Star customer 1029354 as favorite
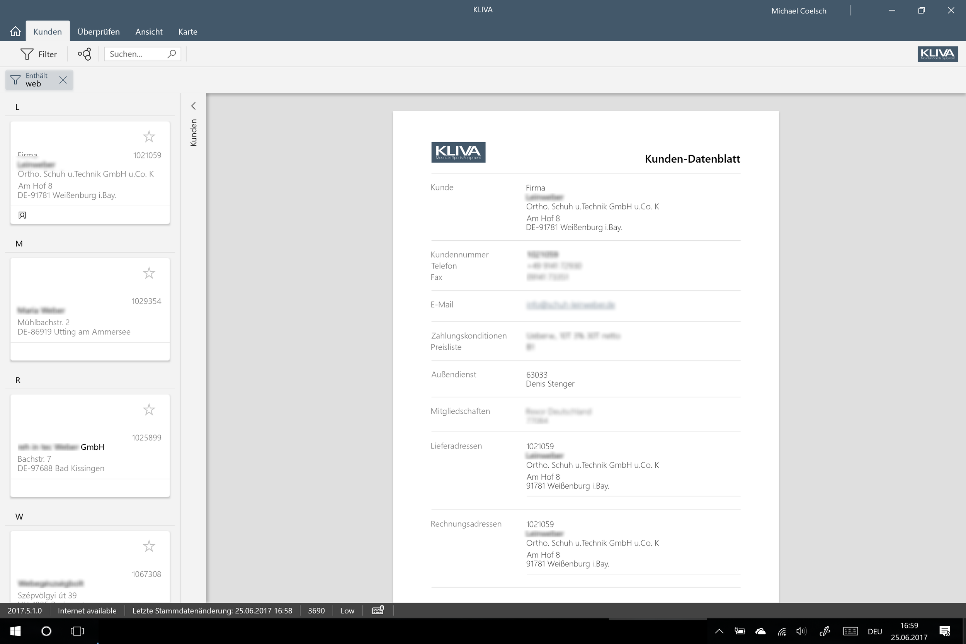Viewport: 966px width, 644px height. pyautogui.click(x=149, y=273)
